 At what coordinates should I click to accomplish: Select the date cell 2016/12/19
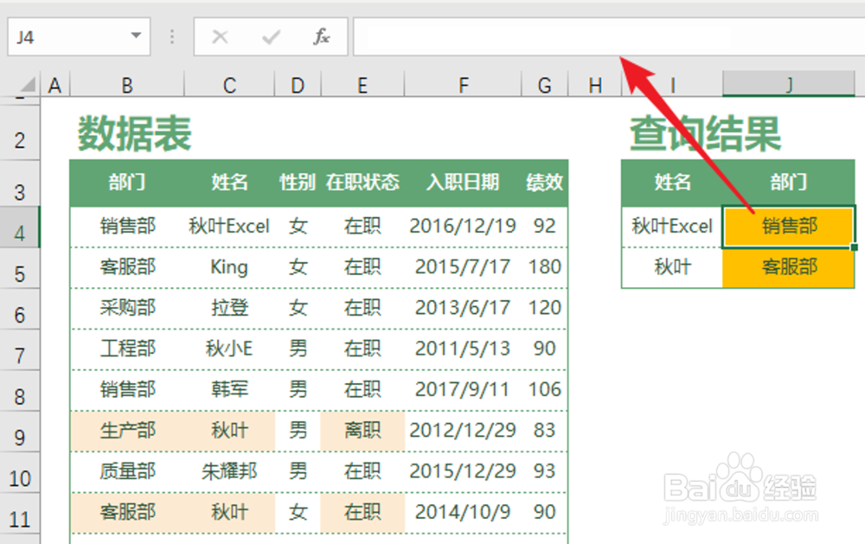[x=463, y=227]
